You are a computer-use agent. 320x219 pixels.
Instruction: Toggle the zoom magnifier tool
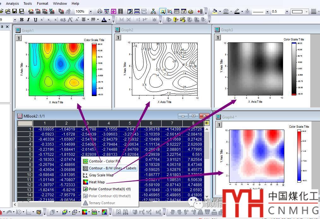[x=163, y=11]
